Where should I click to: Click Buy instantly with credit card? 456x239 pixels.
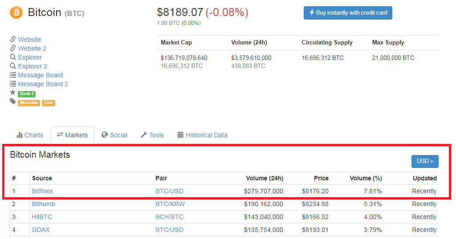coord(348,13)
